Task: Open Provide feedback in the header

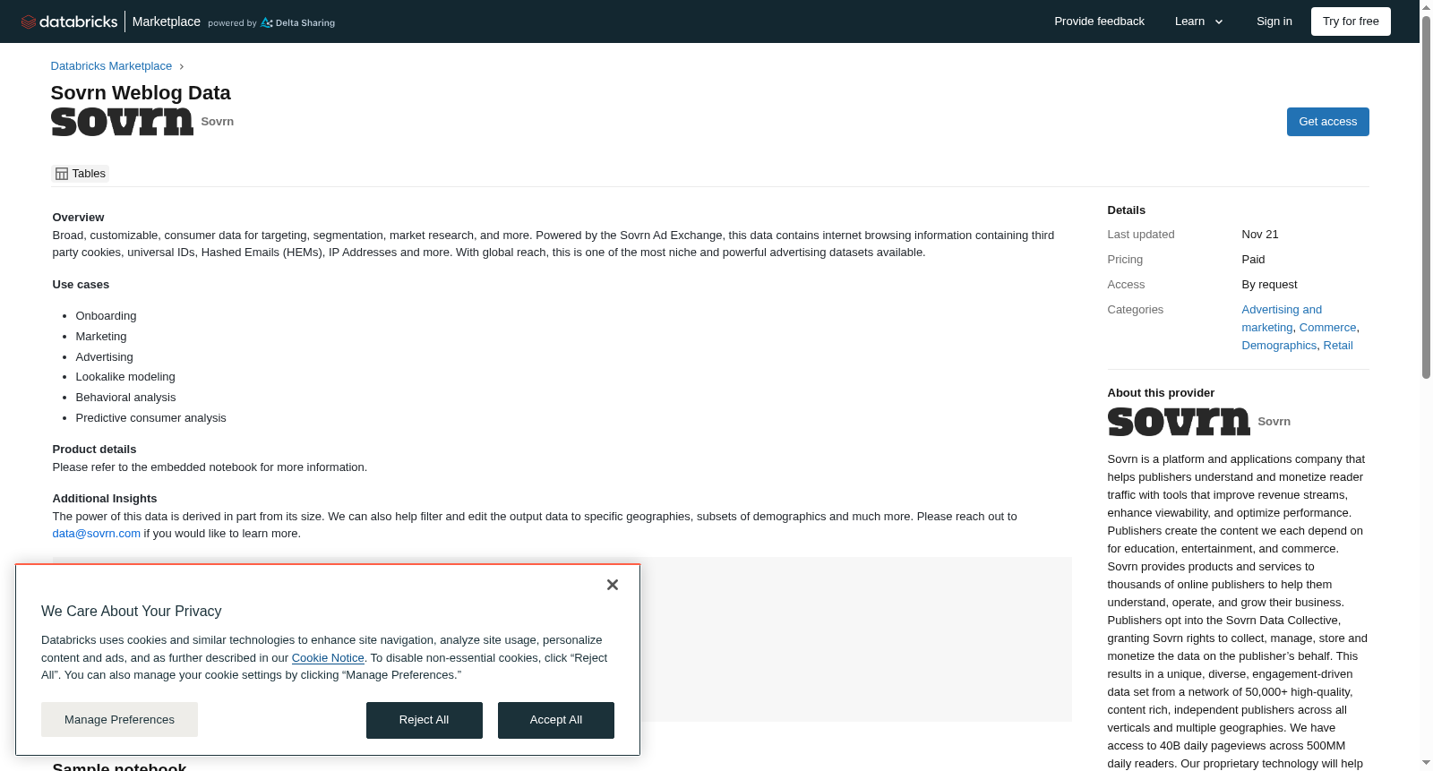Action: (x=1099, y=21)
